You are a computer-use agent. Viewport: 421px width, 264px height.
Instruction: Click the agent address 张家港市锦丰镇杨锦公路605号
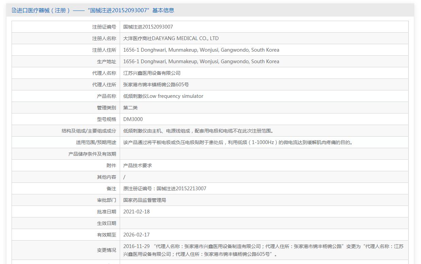point(156,85)
